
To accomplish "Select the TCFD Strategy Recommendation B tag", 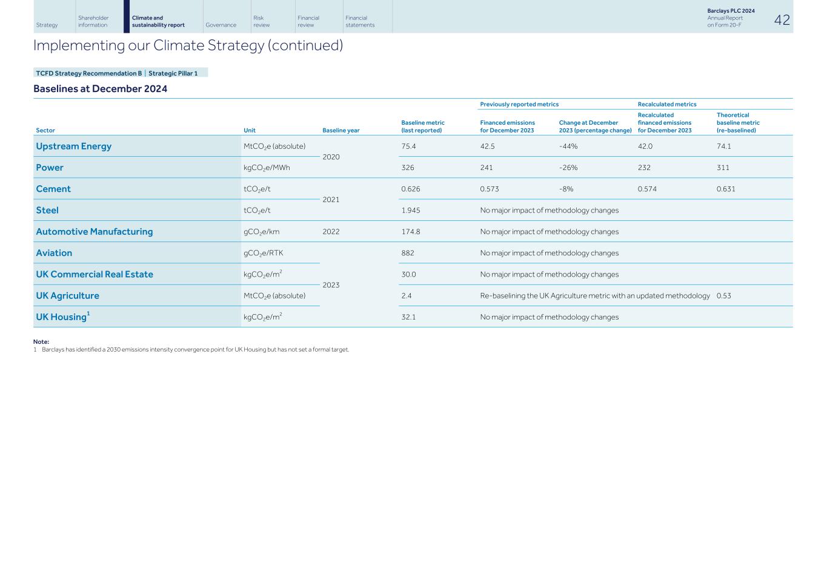I will click(x=88, y=73).
